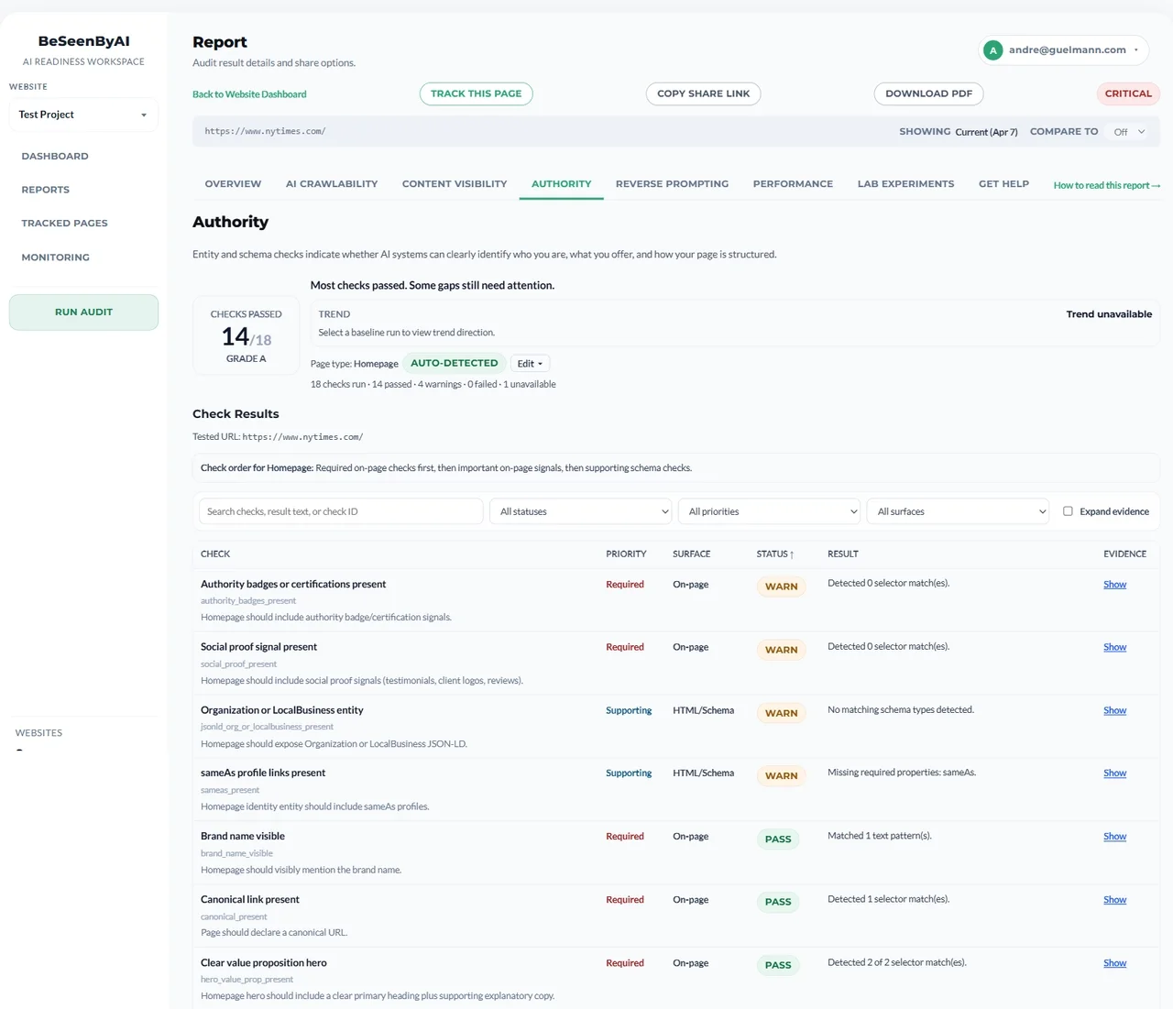
Task: Open the page type Edit dropdown
Action: click(x=530, y=364)
